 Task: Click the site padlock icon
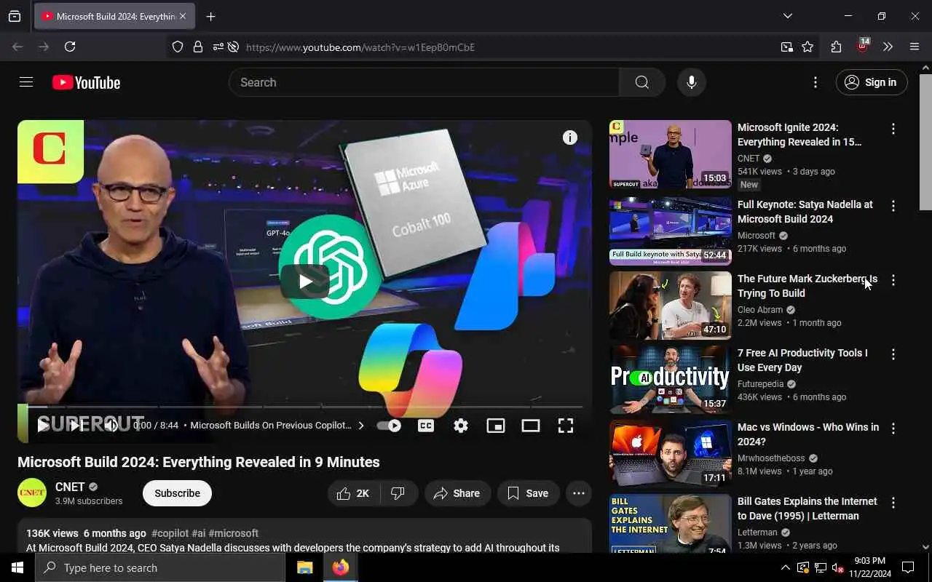pos(197,47)
